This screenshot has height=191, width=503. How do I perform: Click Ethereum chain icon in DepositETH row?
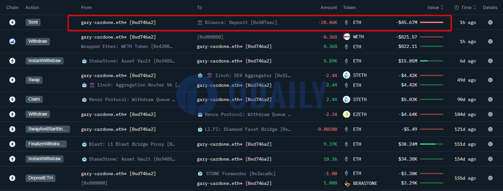pyautogui.click(x=12, y=178)
